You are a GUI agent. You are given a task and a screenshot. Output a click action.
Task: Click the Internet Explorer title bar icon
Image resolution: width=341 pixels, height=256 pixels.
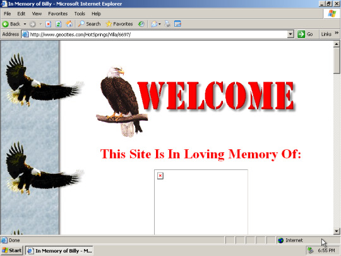pos(4,4)
